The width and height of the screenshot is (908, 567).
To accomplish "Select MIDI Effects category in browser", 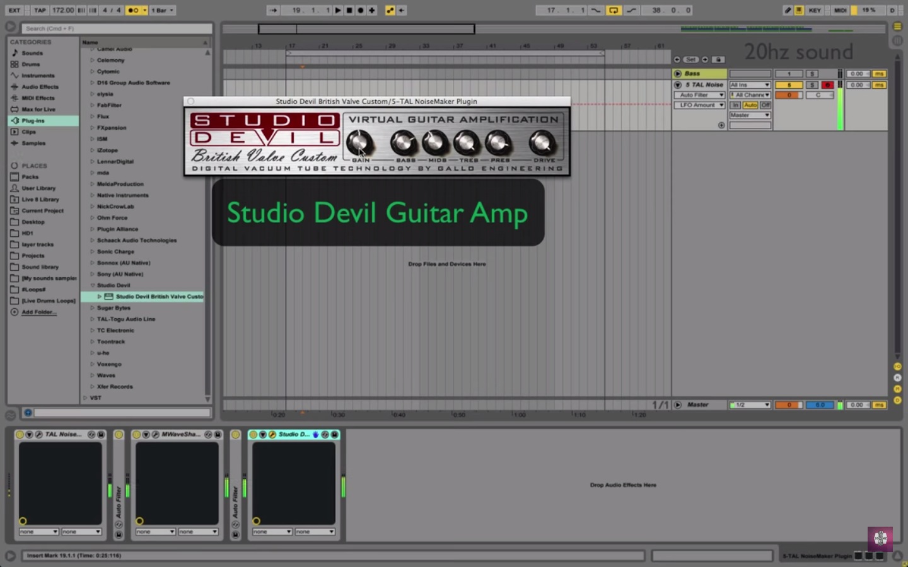I will click(x=38, y=98).
